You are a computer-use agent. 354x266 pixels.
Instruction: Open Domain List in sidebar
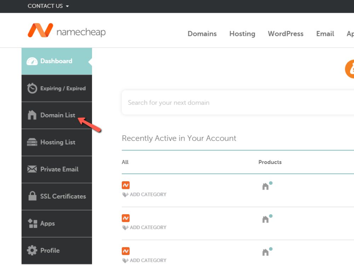tap(57, 115)
